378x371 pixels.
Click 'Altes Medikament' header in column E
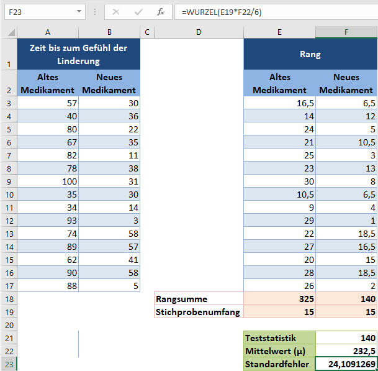(280, 83)
